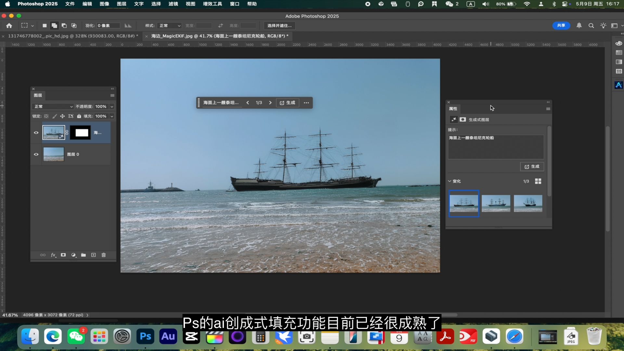
Task: Add layer mask from Layers panel bottom
Action: [63, 255]
